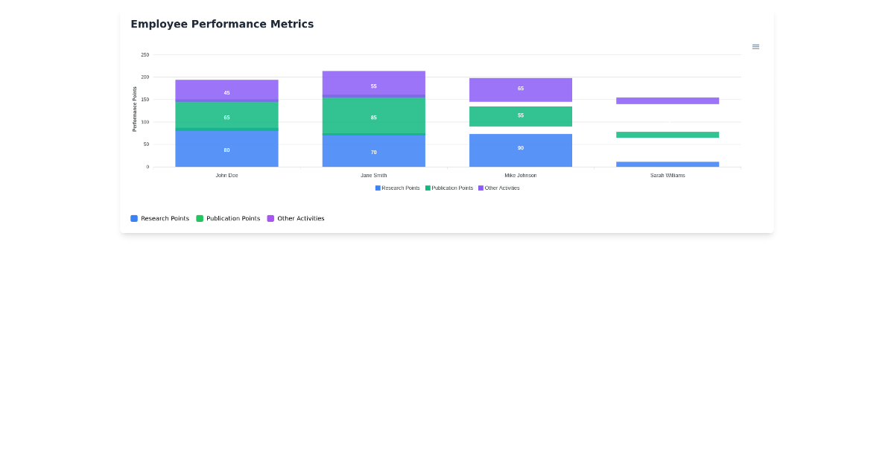This screenshot has width=894, height=469.
Task: Click John Doe's blue bar showing 80
Action: point(226,149)
